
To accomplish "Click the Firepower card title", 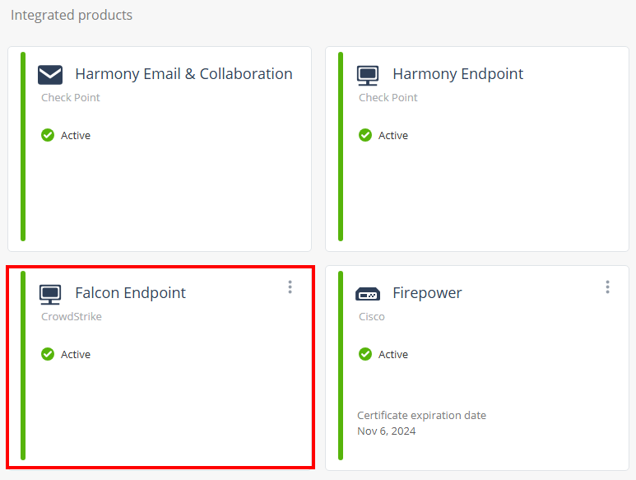I will [427, 293].
